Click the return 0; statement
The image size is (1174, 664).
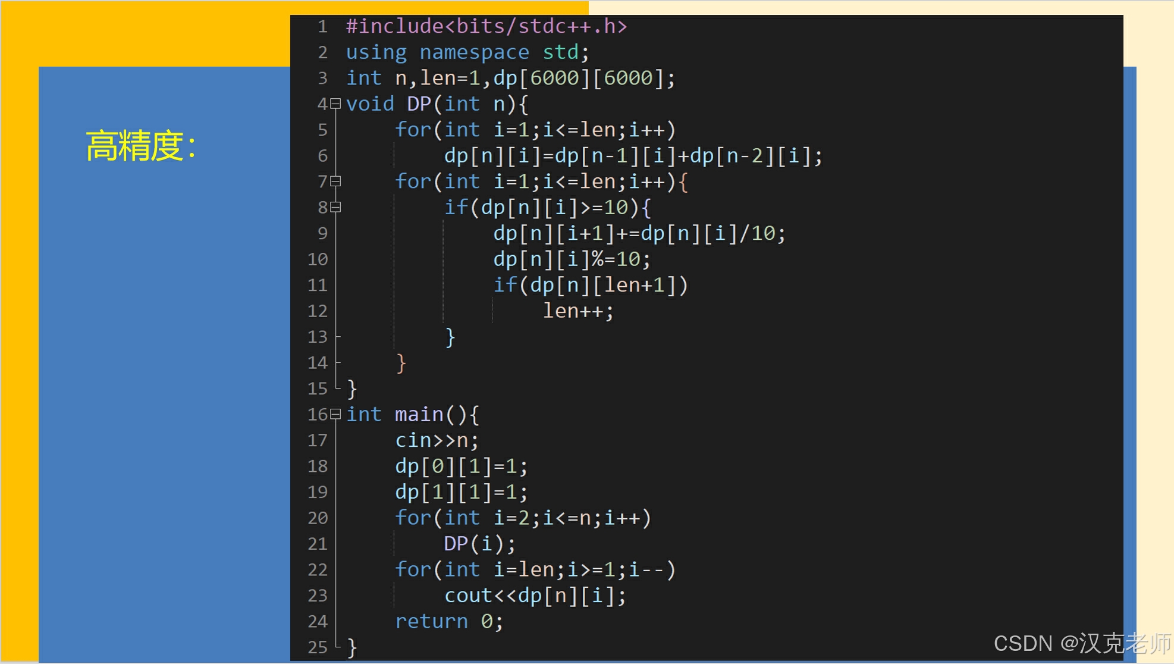(449, 622)
